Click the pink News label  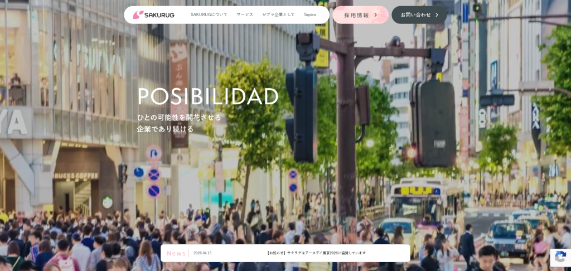(176, 253)
